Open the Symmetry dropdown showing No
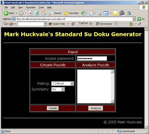149x134 pixels. (x=58, y=89)
